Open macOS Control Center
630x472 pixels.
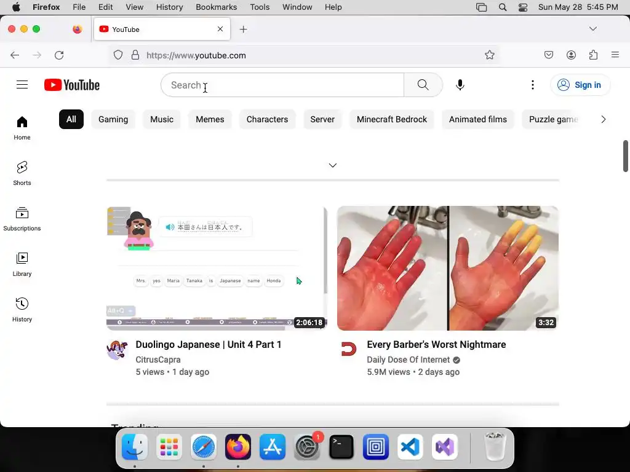pos(523,7)
